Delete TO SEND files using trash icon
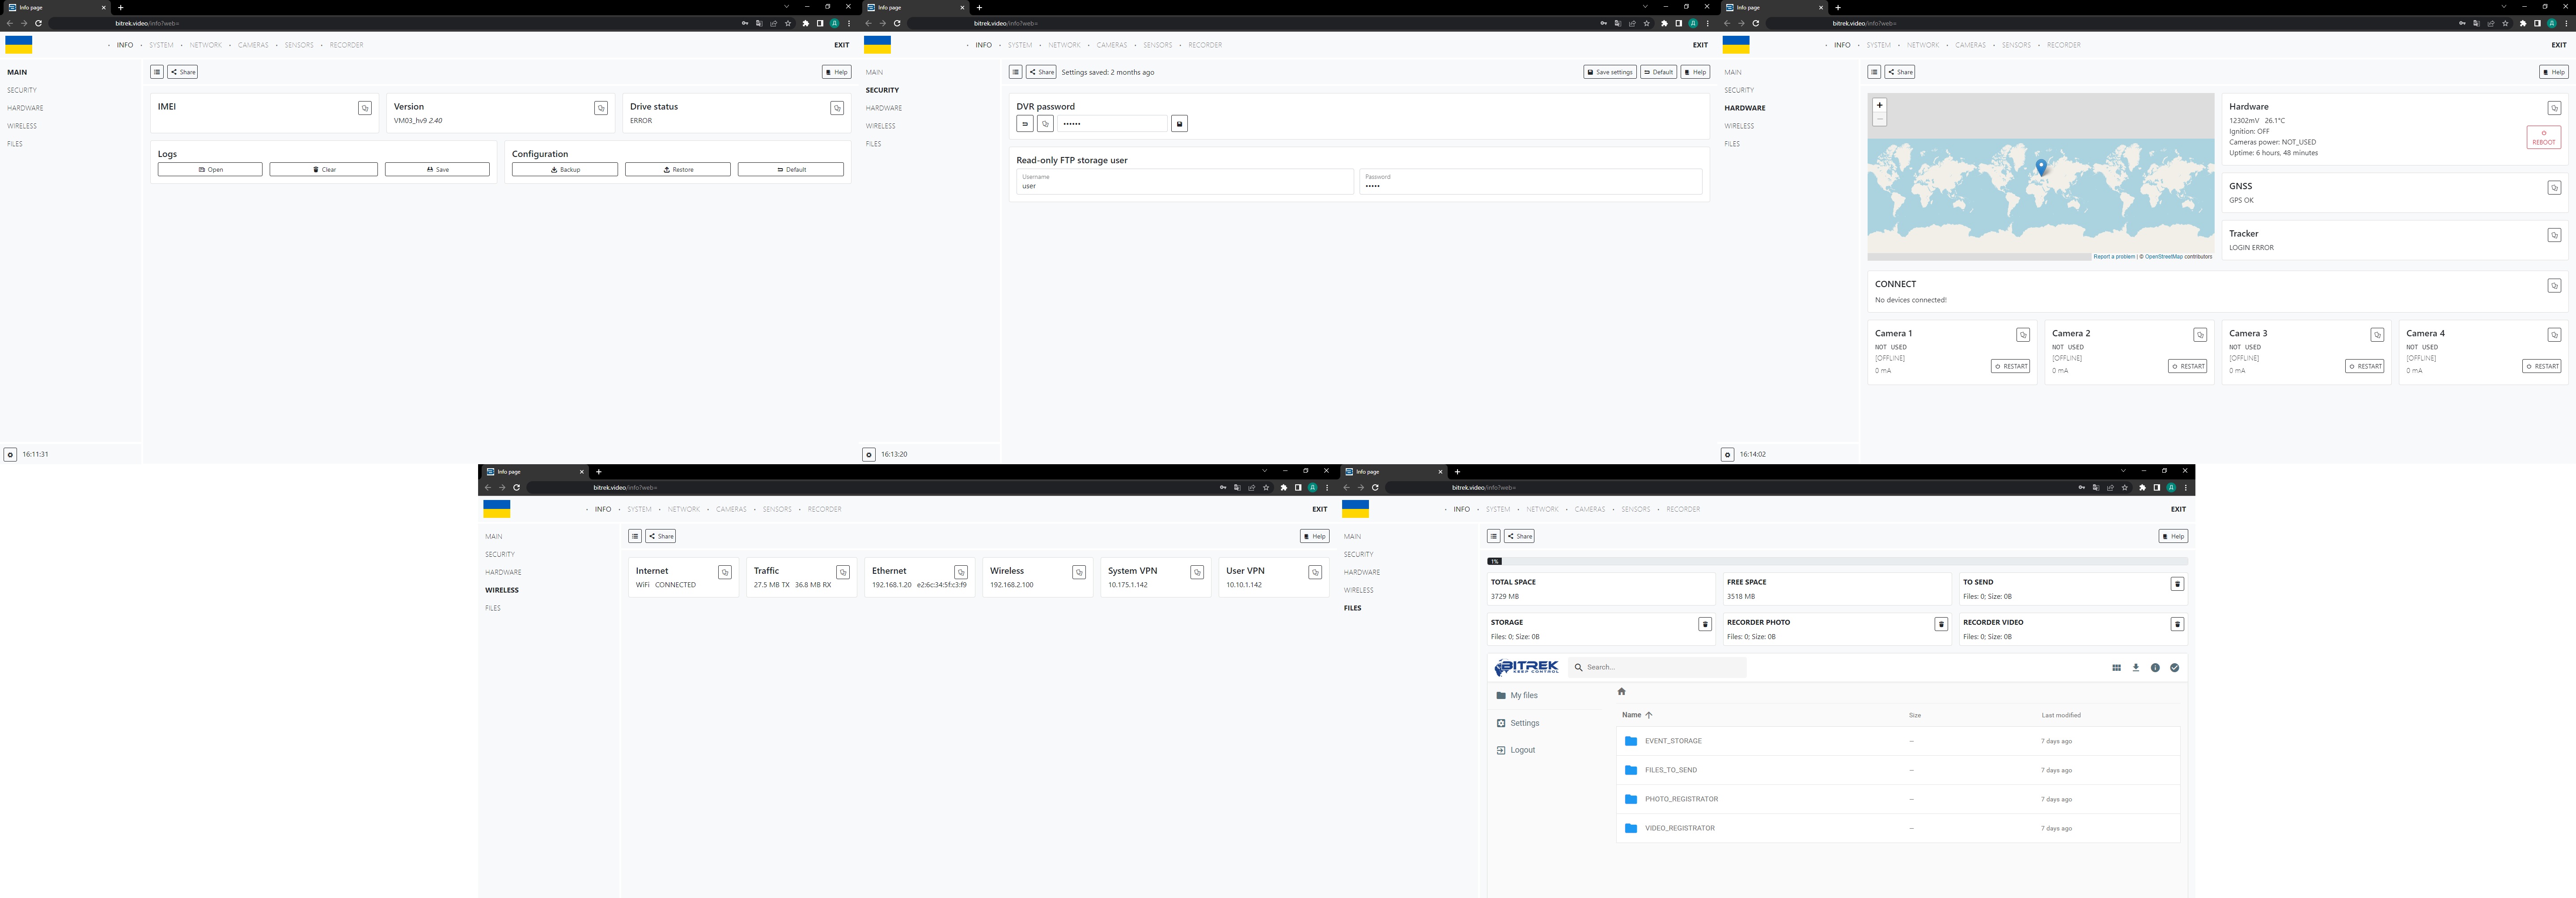The height and width of the screenshot is (898, 2576). coord(2176,584)
